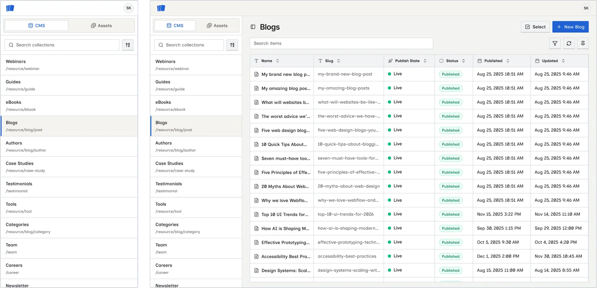Click the document icon of Design Systems row

pos(256,270)
